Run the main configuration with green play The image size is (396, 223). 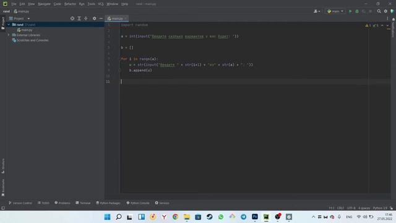[x=350, y=11]
